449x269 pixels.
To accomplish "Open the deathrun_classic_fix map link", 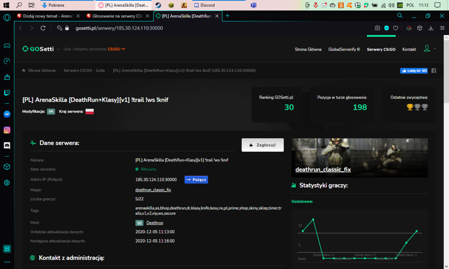I will coord(153,190).
